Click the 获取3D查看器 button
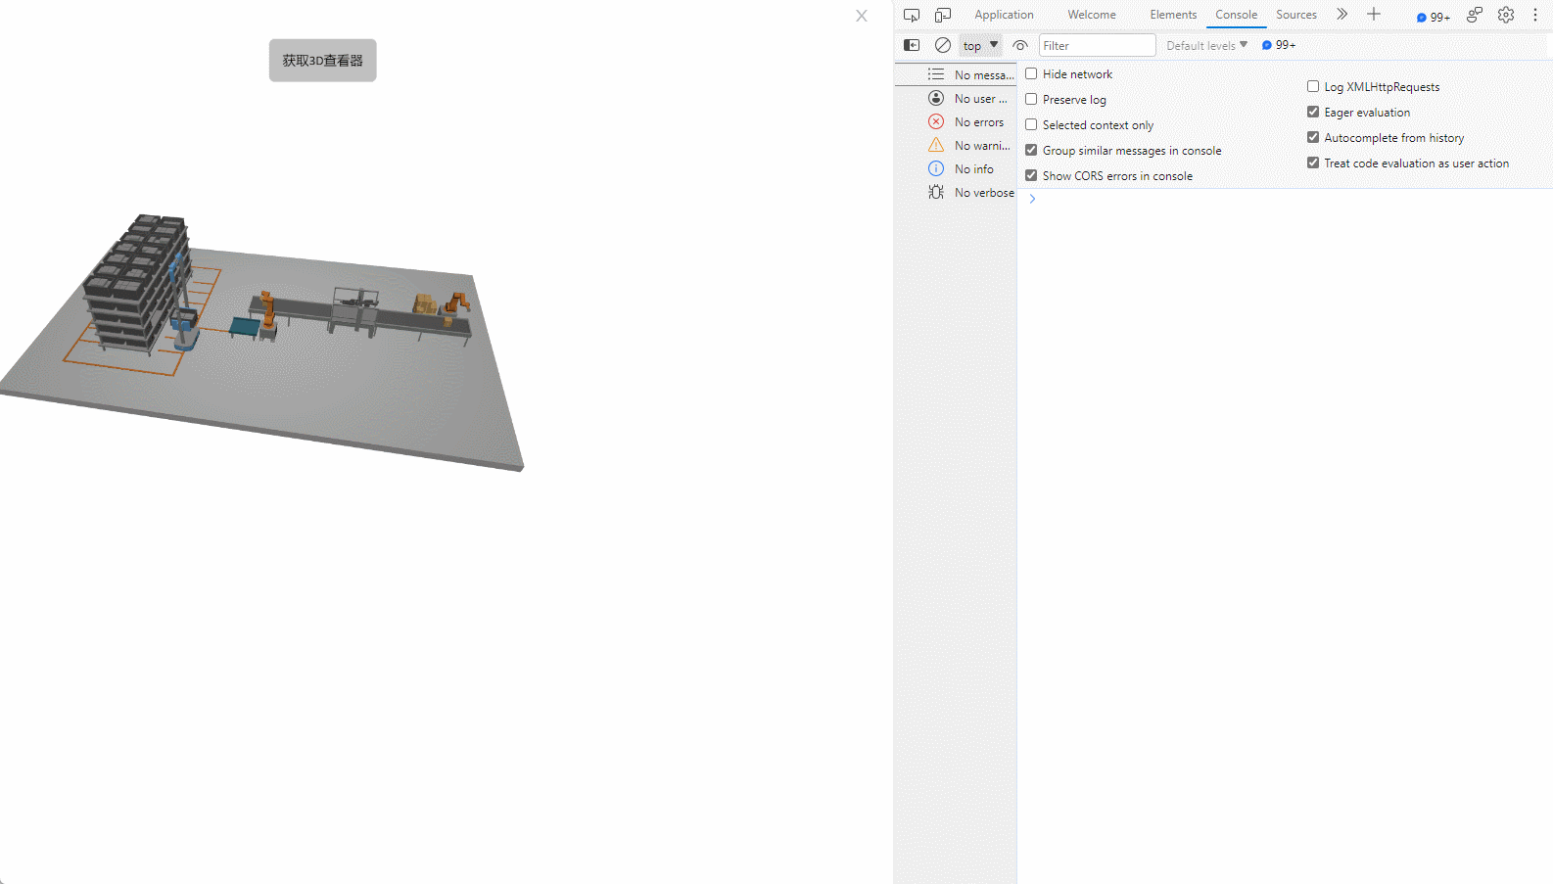This screenshot has width=1553, height=884. click(x=323, y=61)
